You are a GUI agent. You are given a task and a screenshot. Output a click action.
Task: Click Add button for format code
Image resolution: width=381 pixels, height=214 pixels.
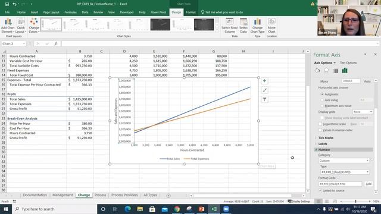pos(368,184)
